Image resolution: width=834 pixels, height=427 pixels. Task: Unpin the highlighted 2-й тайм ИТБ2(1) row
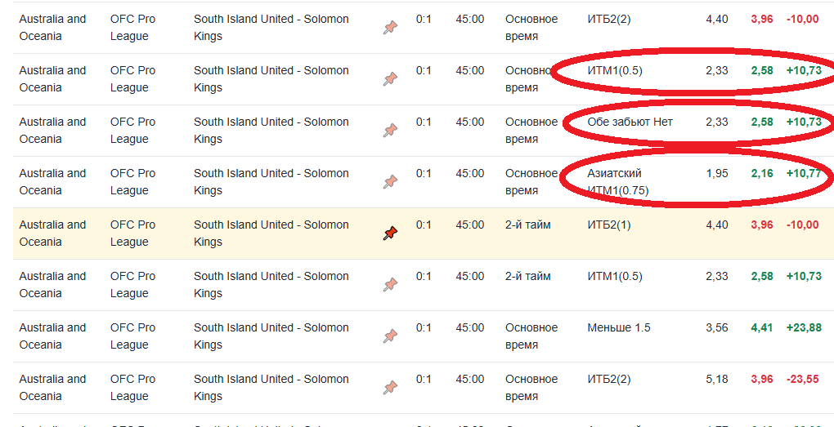390,234
